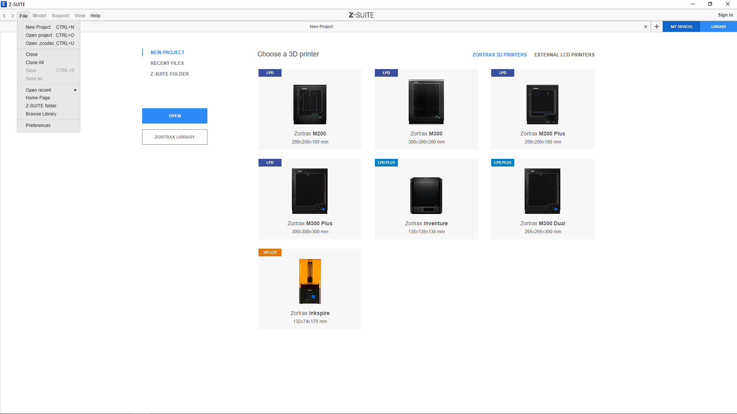The image size is (737, 414).
Task: Click Open .zcodex menu entry
Action: (x=40, y=43)
